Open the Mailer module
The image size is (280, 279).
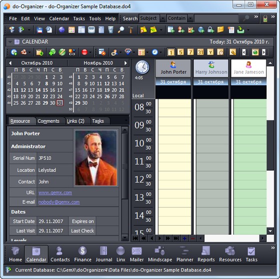click(x=136, y=254)
